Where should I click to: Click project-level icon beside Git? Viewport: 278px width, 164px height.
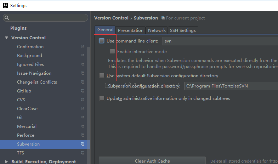click(x=83, y=118)
